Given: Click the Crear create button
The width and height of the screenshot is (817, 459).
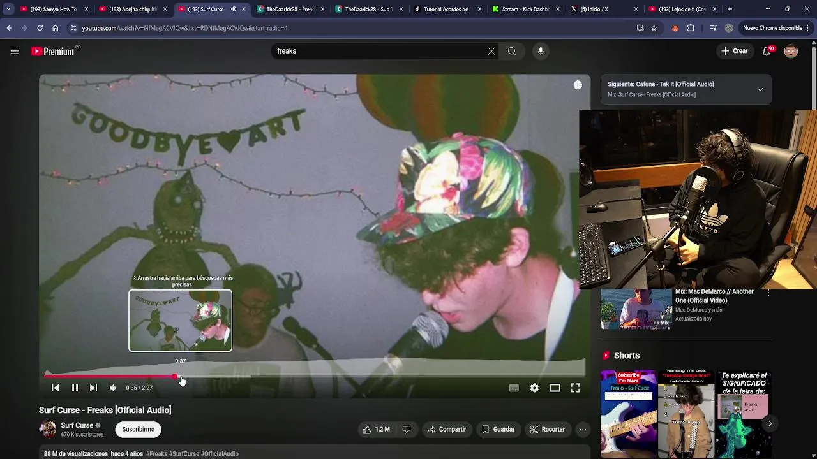Looking at the screenshot, I should 735,51.
